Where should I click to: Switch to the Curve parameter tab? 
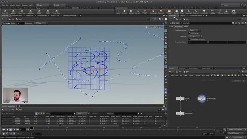click(x=171, y=27)
